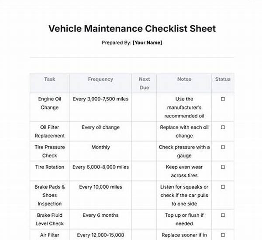Check the Engine Oil Change status box
262x240 pixels.
click(x=223, y=99)
